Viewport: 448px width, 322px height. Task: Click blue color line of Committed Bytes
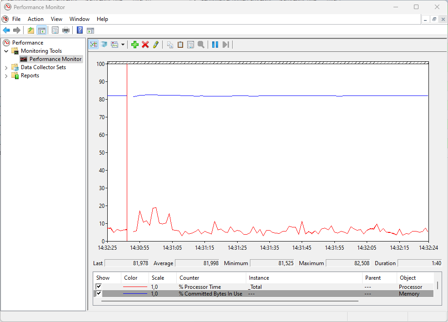point(135,294)
